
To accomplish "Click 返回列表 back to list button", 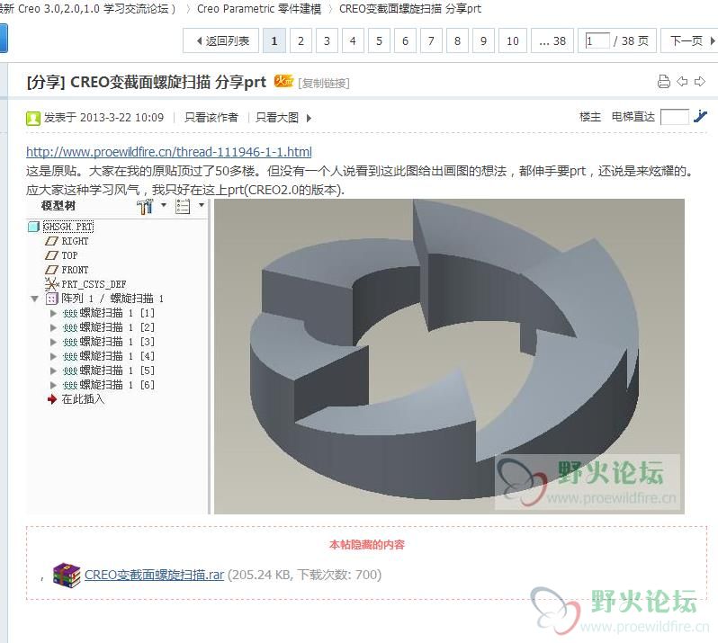I will click(x=220, y=40).
